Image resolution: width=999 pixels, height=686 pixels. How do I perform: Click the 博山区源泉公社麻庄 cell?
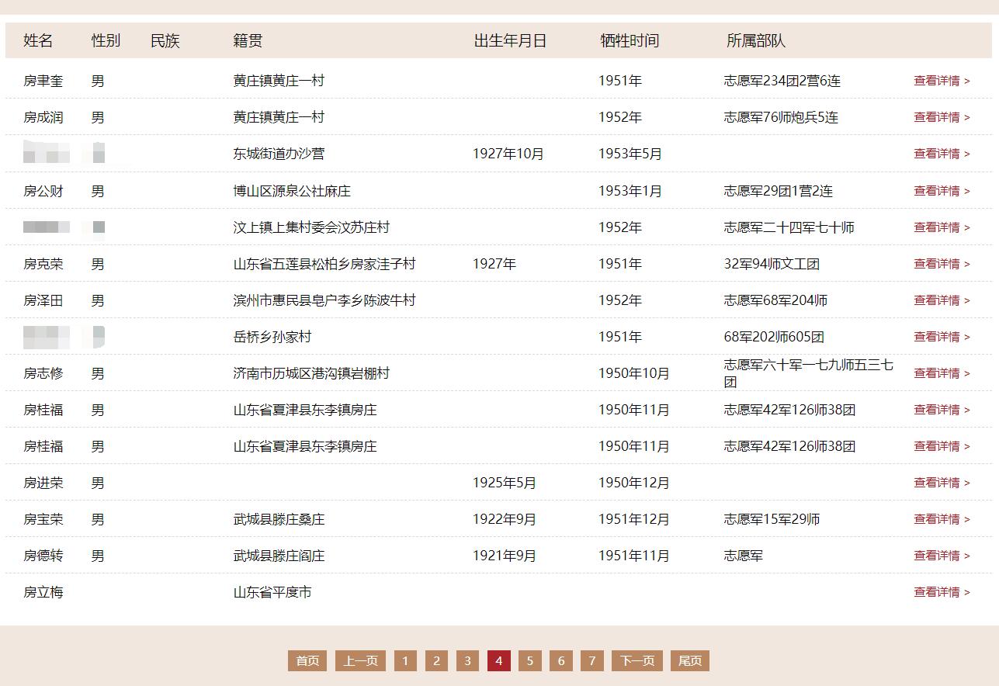(292, 191)
